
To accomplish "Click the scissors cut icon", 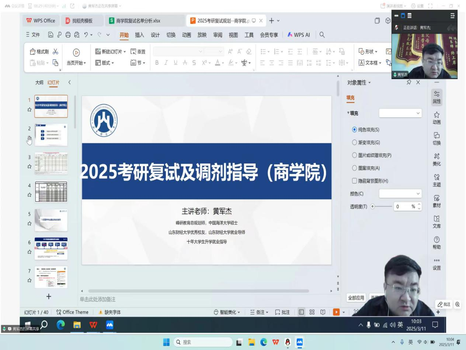I will point(55,52).
